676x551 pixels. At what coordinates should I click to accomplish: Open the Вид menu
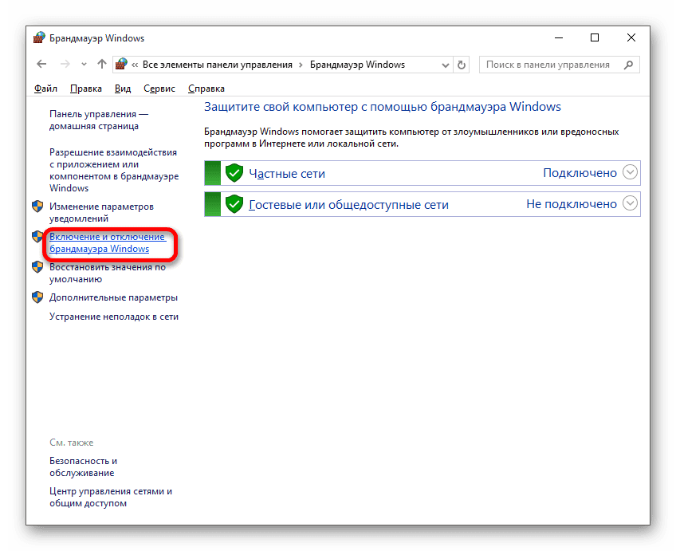point(123,89)
